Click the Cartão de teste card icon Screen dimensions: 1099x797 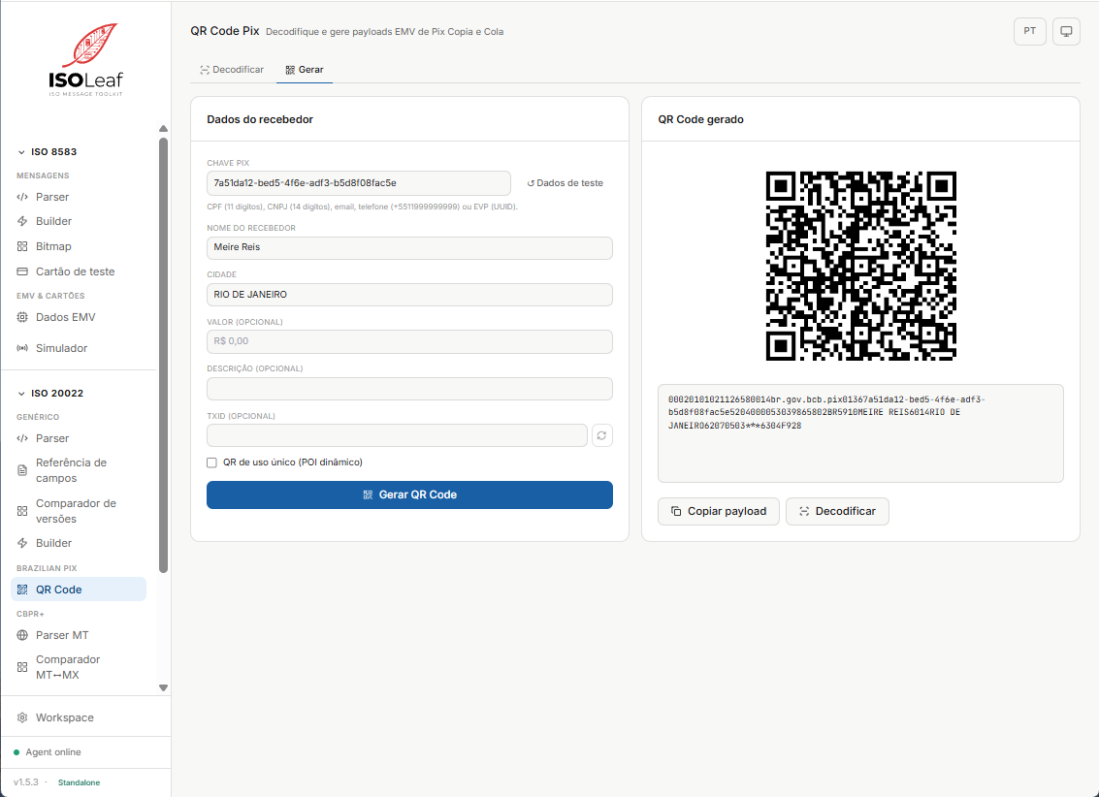pos(22,271)
